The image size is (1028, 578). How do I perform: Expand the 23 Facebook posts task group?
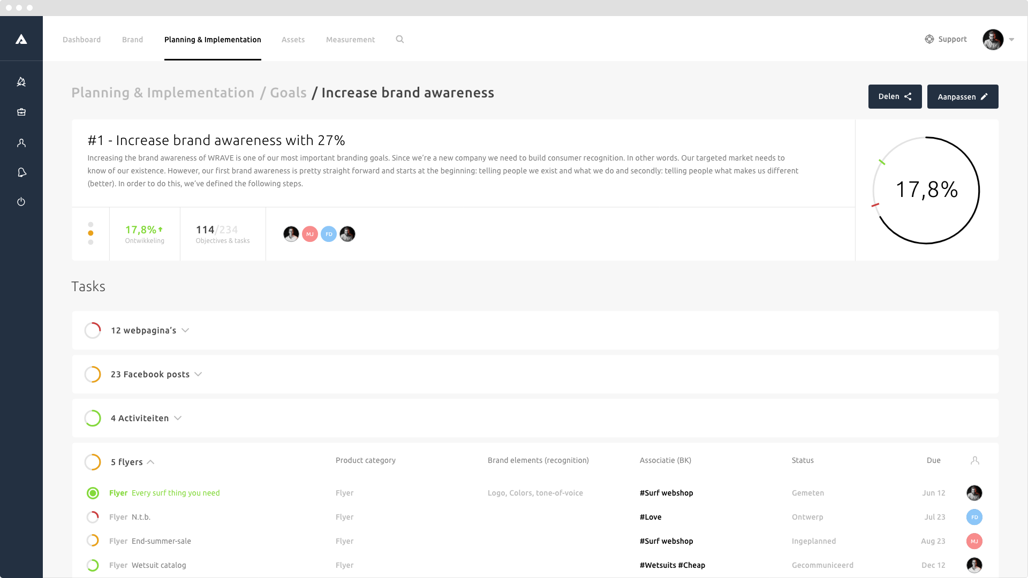click(x=198, y=374)
